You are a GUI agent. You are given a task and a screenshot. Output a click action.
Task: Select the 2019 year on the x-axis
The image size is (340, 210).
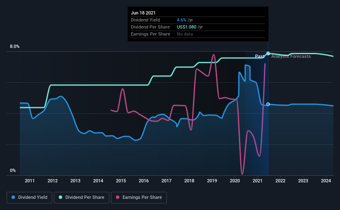coord(212,181)
